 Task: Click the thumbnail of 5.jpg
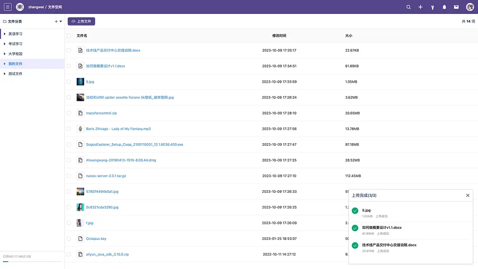click(x=80, y=82)
